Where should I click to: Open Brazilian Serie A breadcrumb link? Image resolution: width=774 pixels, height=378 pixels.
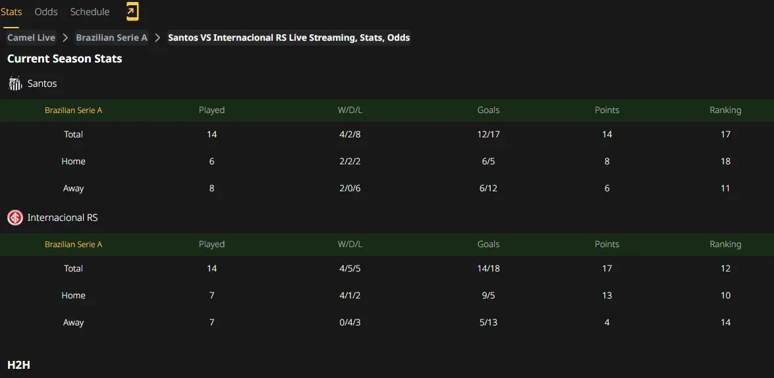[x=111, y=37]
